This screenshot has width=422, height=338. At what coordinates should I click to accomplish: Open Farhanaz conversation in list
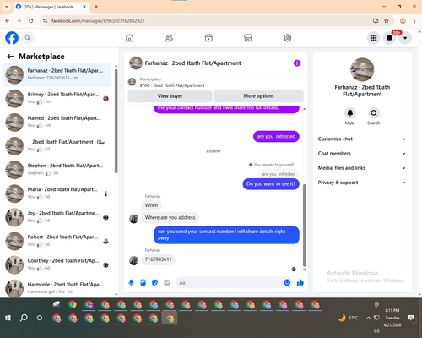[57, 75]
